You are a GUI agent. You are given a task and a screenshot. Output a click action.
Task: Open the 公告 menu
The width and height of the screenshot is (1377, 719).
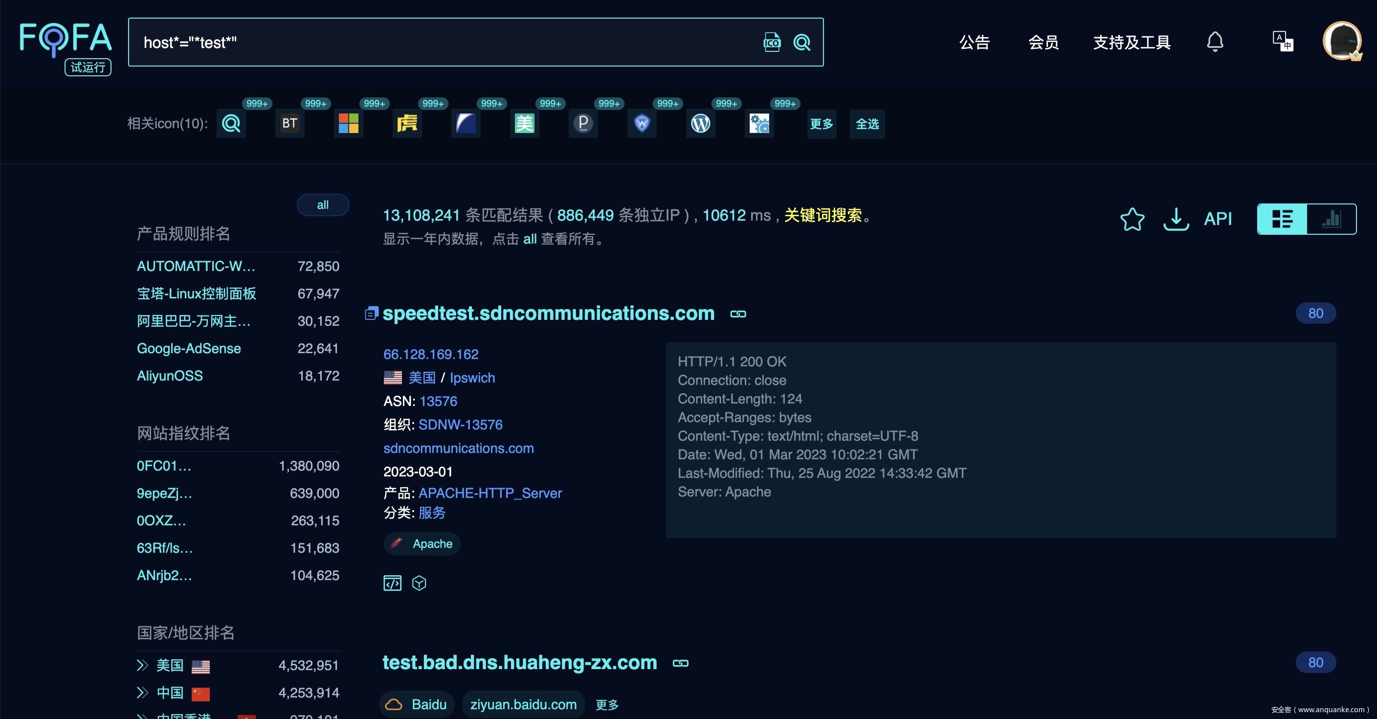click(x=974, y=42)
